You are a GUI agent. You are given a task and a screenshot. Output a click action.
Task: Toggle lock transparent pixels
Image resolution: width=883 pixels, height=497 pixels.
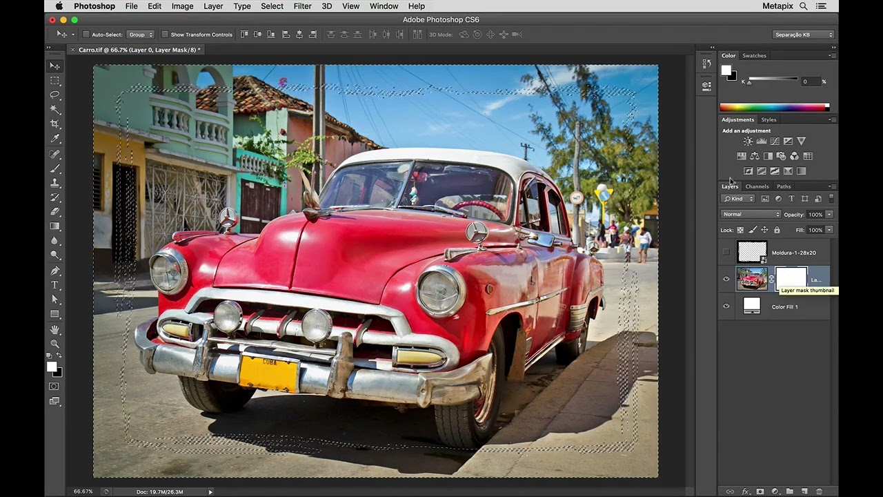click(x=740, y=230)
